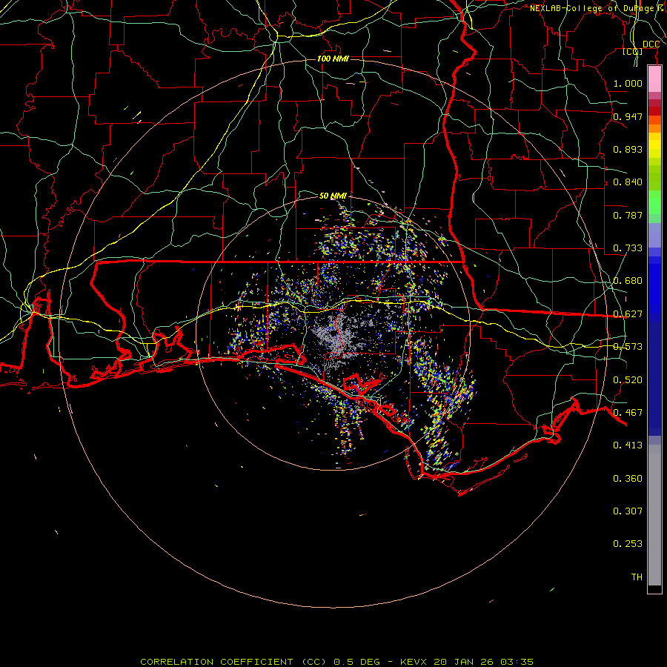Click the Correlation Coefficient caption at bottom
The width and height of the screenshot is (667, 667).
pos(336,662)
